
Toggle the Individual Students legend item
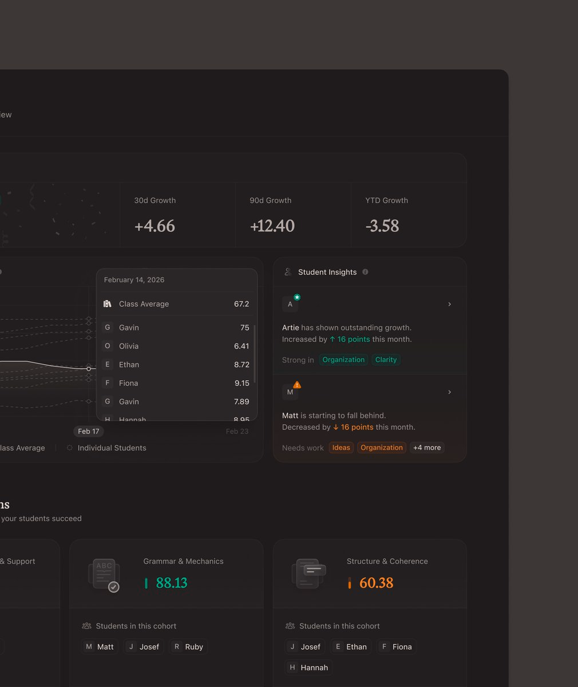click(x=106, y=448)
